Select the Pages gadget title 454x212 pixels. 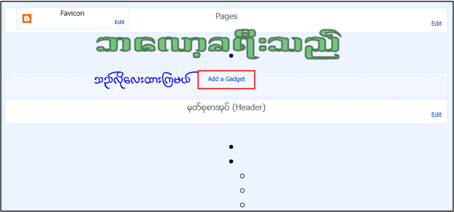click(x=226, y=16)
